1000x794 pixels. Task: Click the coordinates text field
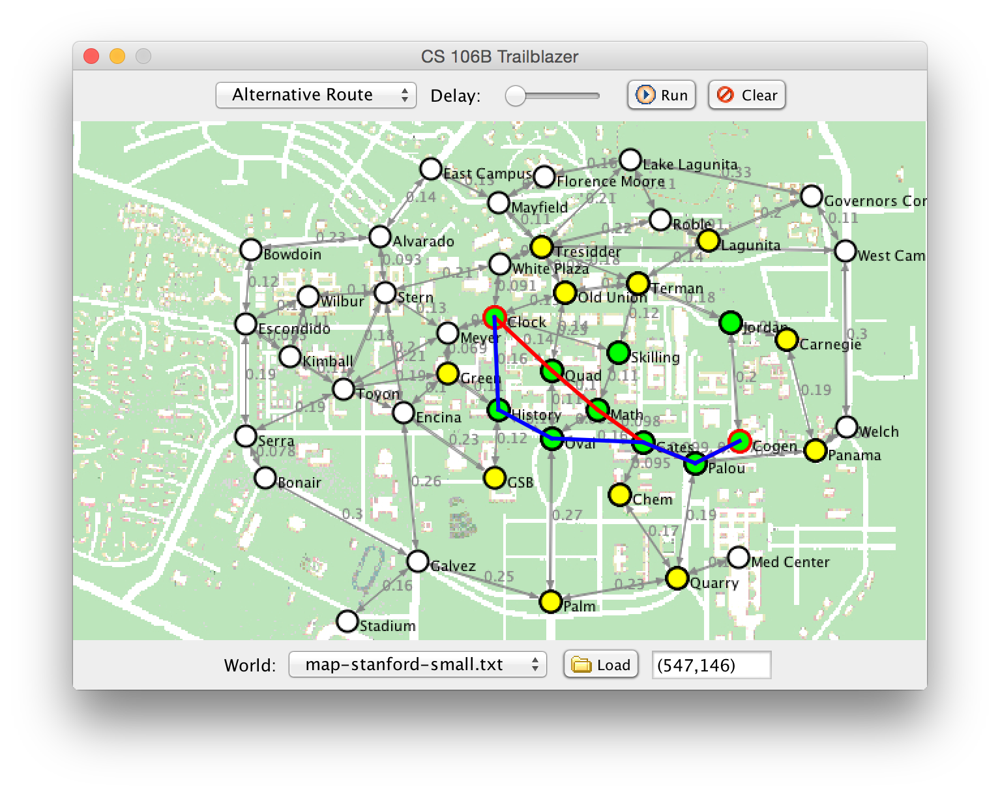coord(711,665)
